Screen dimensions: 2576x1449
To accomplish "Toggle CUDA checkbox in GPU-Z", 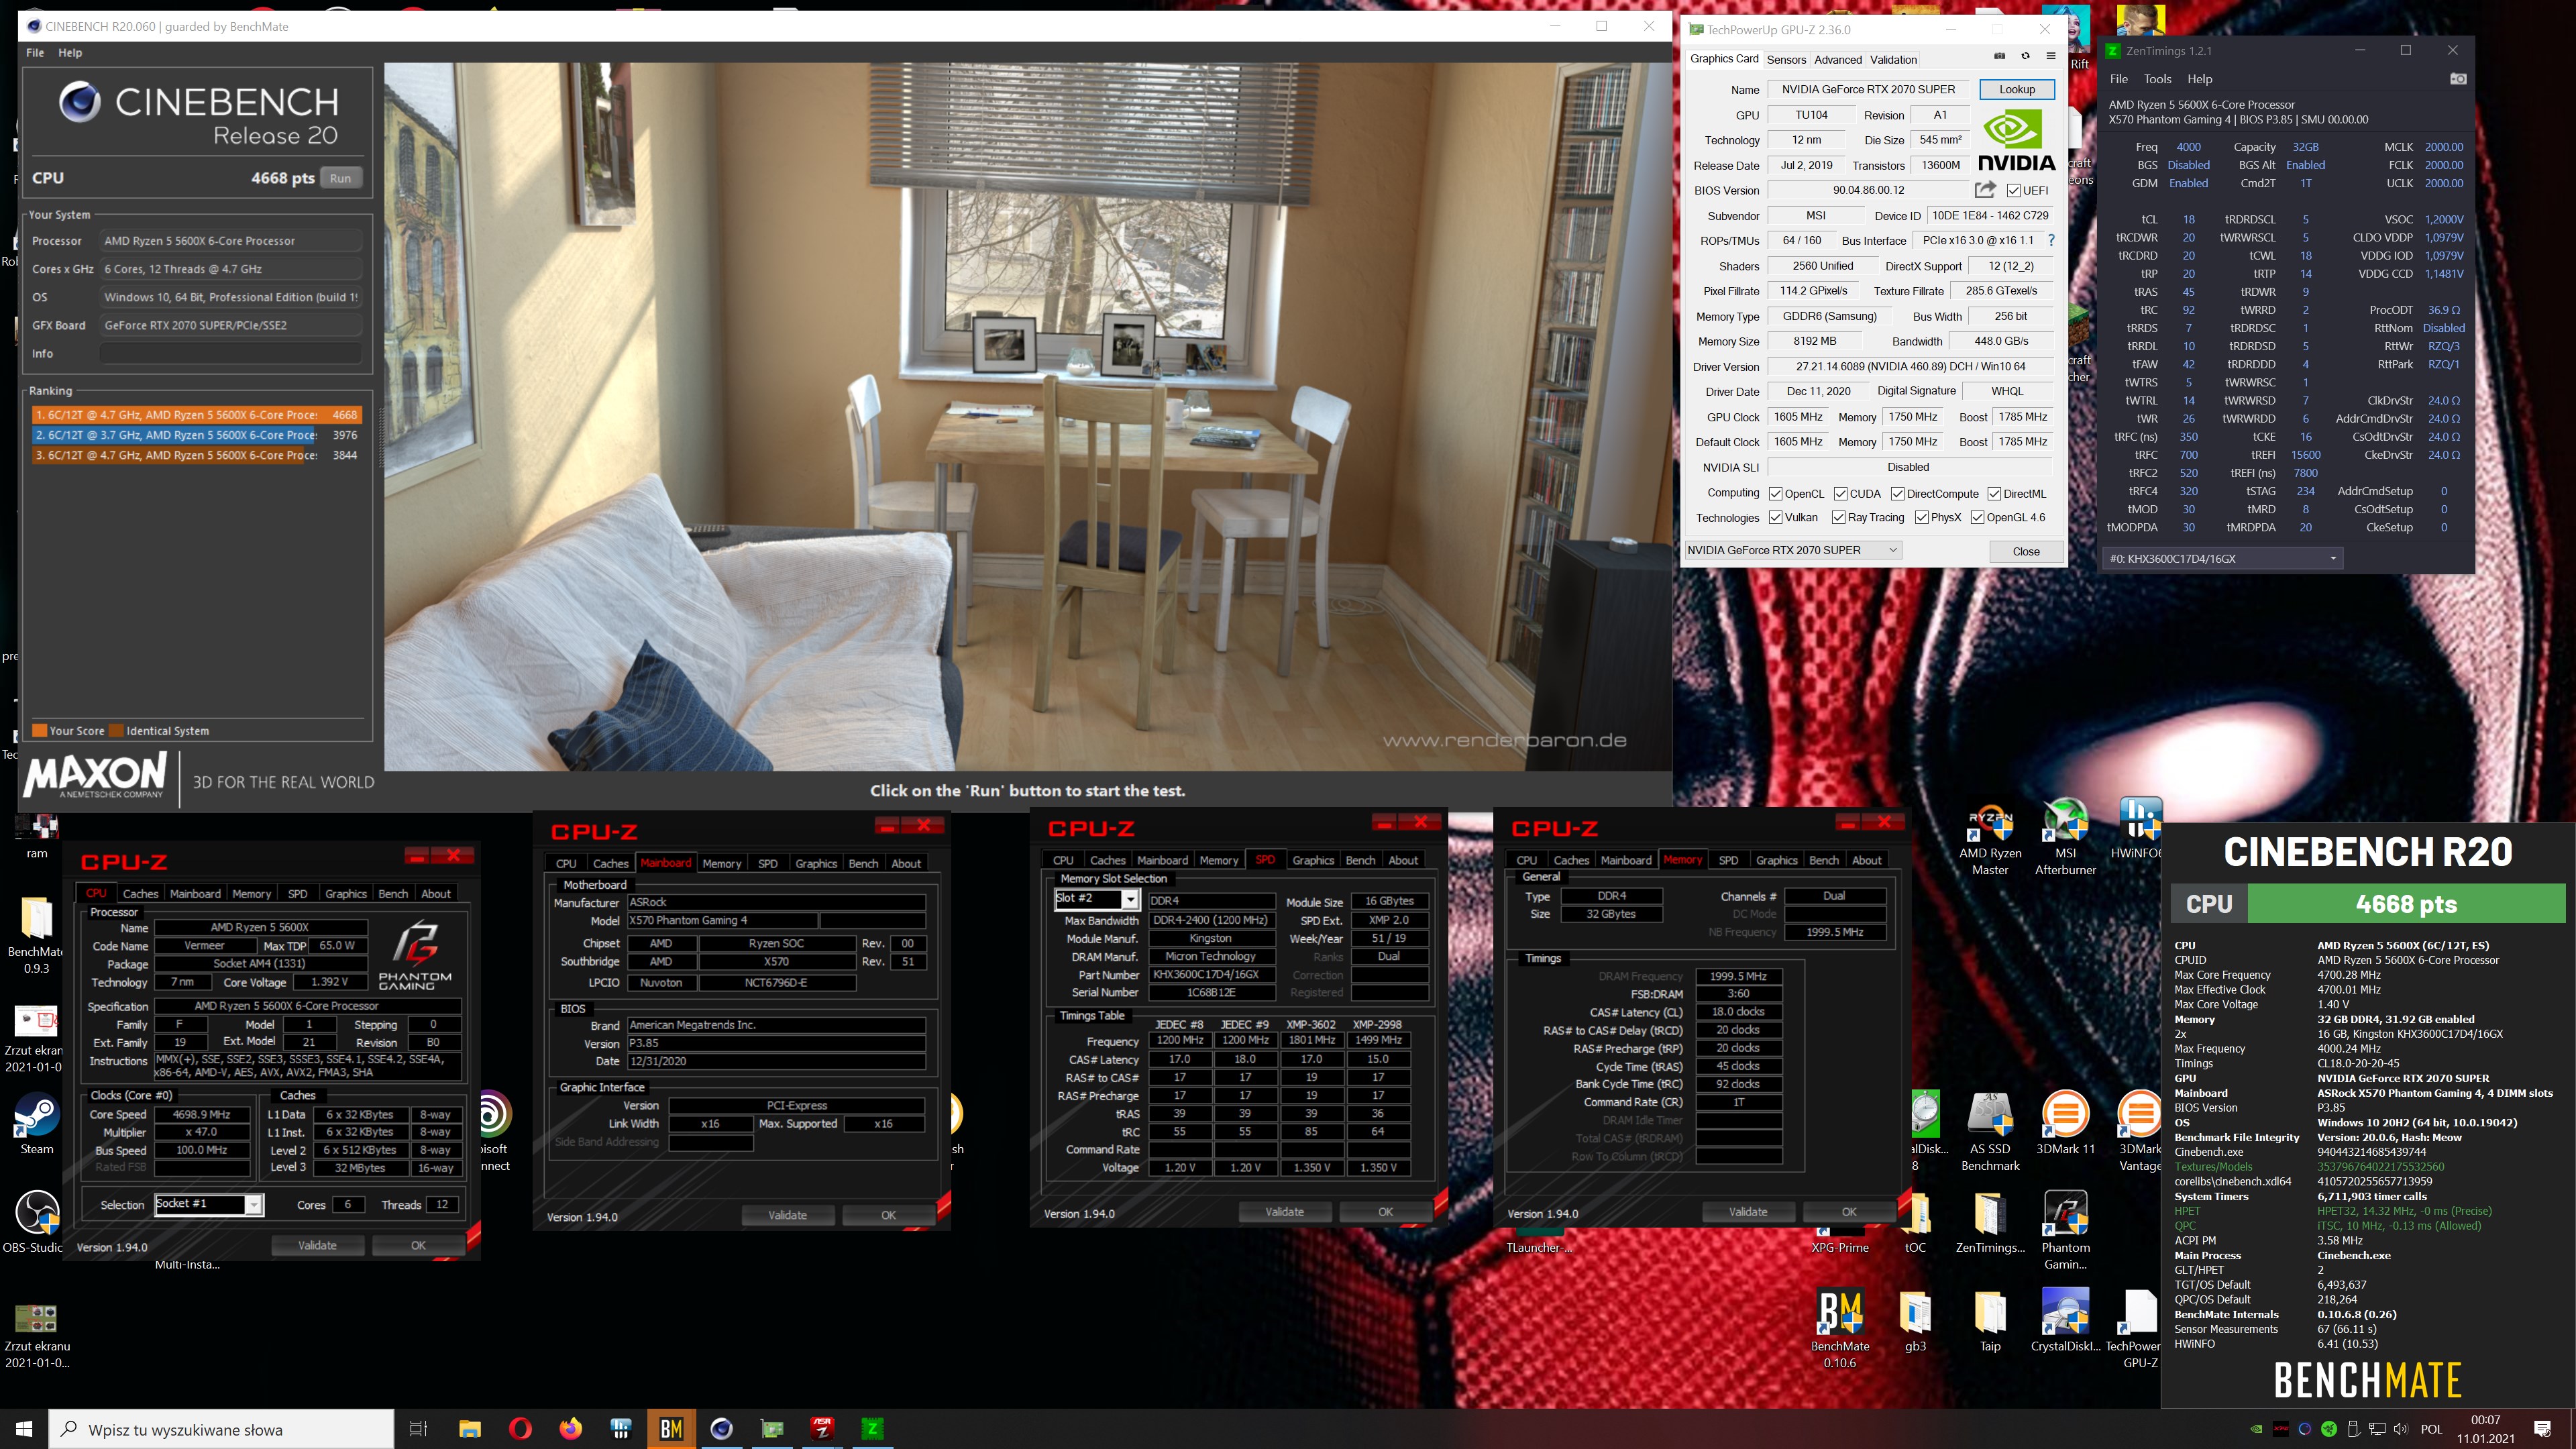I will (x=1840, y=494).
